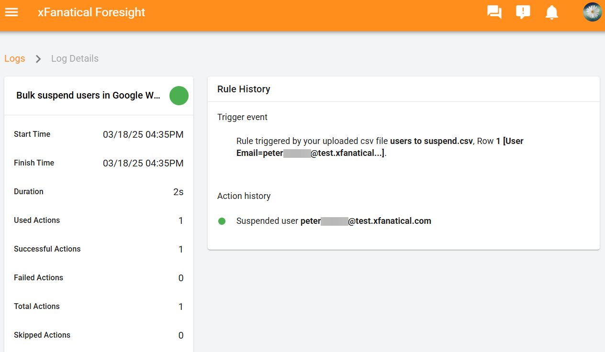Expand the breadcrumb chevron between Logs and Log Details
Viewport: 605px width, 352px height.
[x=37, y=58]
